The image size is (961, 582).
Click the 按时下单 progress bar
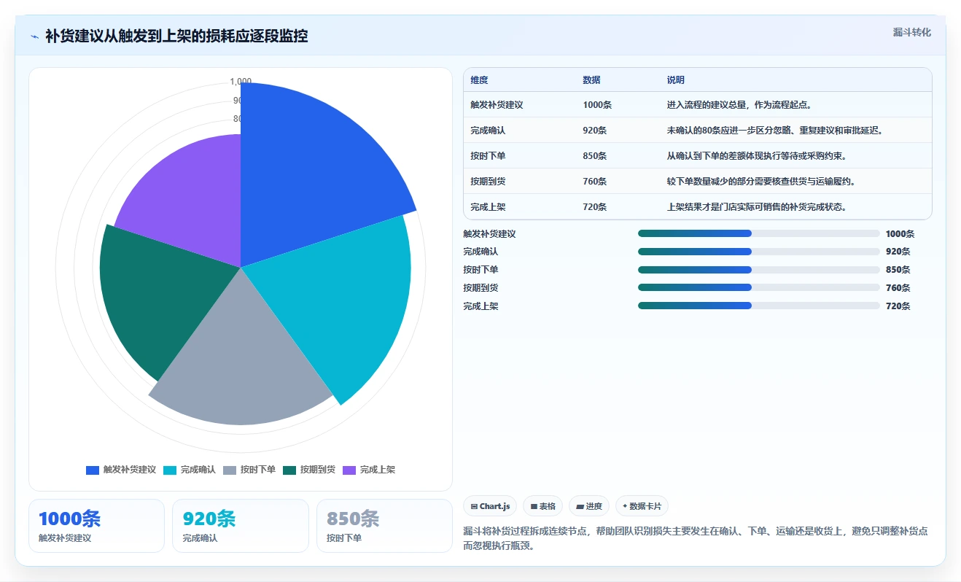pos(758,269)
